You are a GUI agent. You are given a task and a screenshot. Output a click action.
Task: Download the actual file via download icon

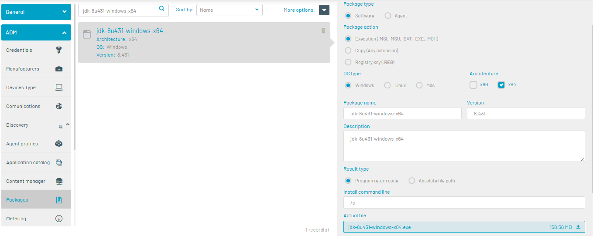579,227
